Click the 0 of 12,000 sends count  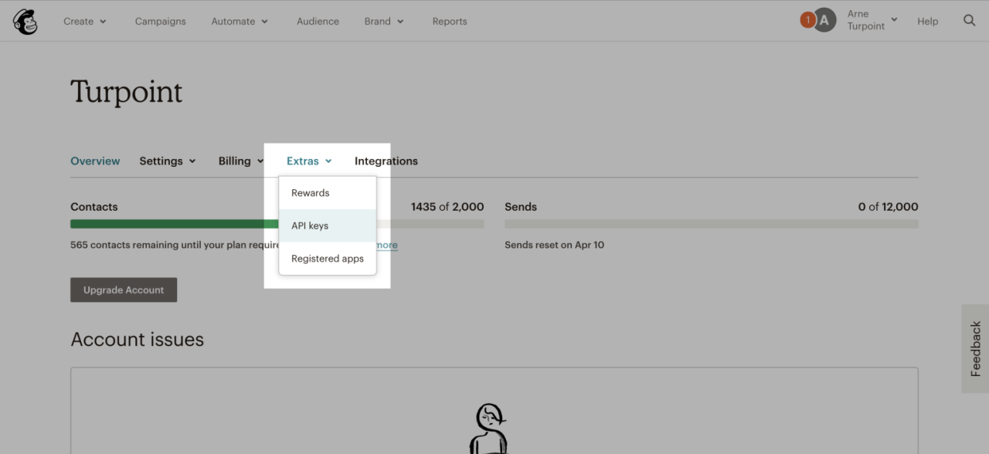(888, 207)
